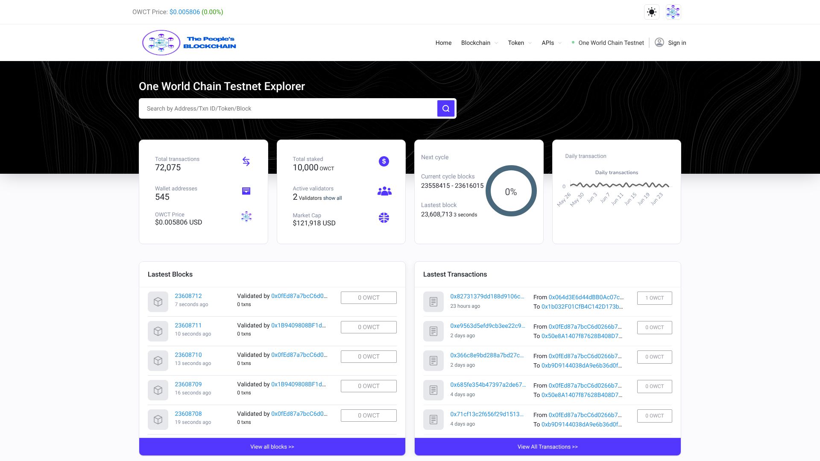Click the user avatar icon beside Sign in
The image size is (820, 461).
659,42
